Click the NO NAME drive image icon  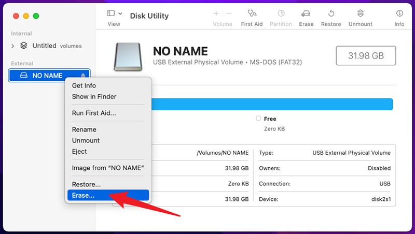tap(128, 57)
